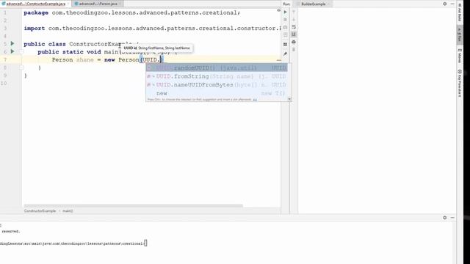Click the up stack trace arrow in Run console
This screenshot has width=470, height=264.
(x=294, y=12)
